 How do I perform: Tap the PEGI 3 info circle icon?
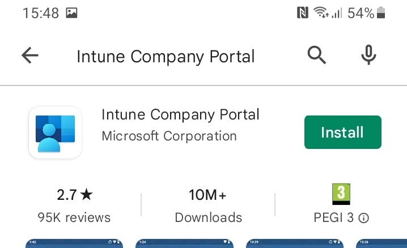coord(363,218)
